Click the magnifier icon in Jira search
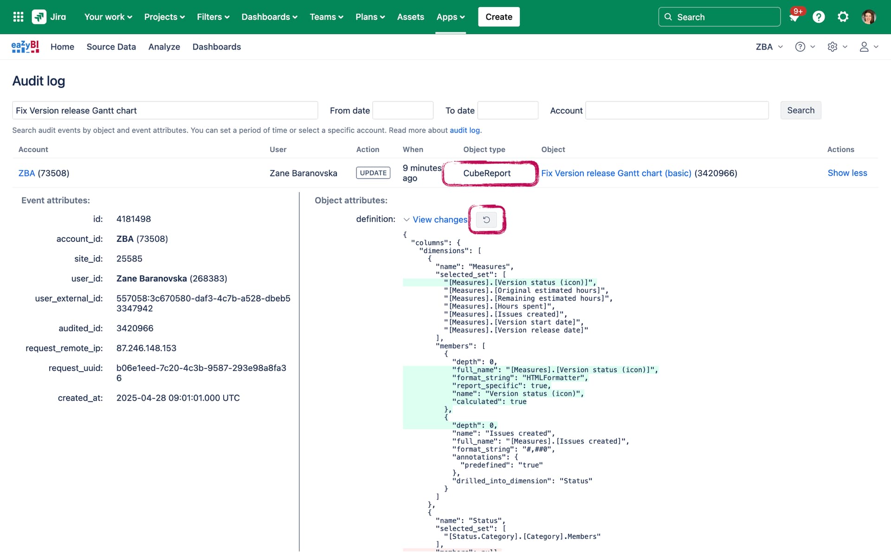 point(668,17)
